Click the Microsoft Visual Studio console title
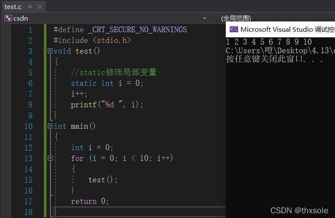 tap(288, 29)
